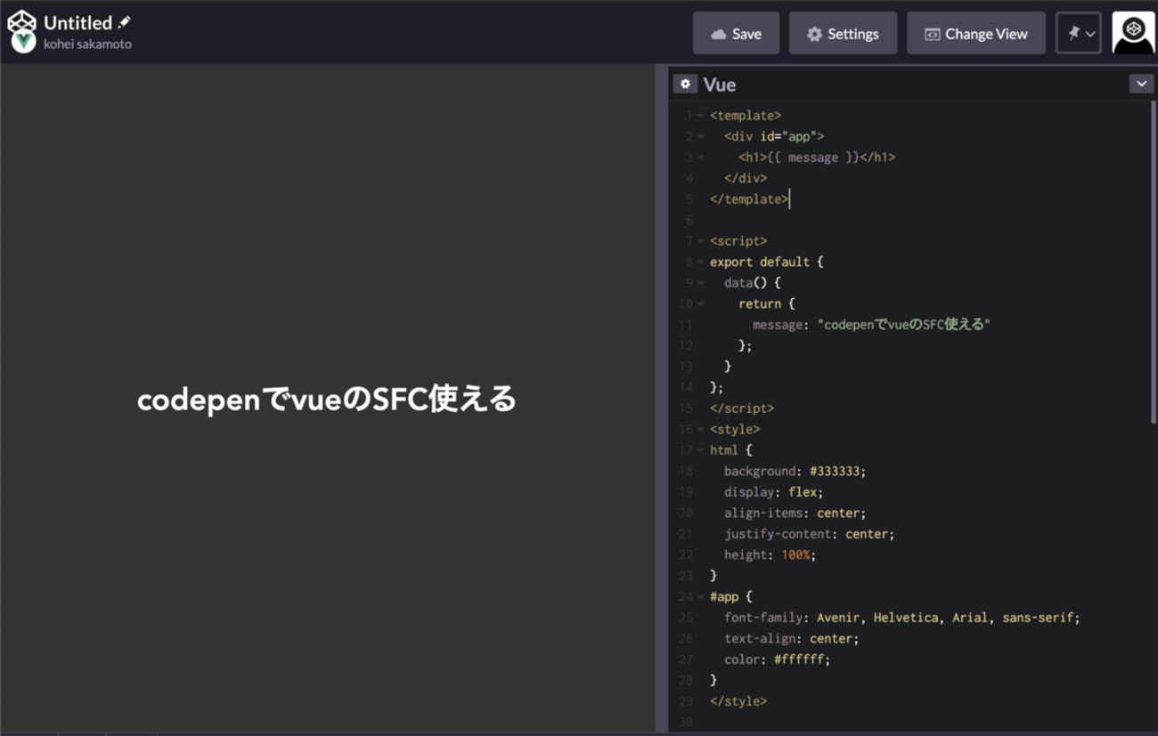Fold the #app rule at line 24
The height and width of the screenshot is (736, 1158).
tap(700, 597)
